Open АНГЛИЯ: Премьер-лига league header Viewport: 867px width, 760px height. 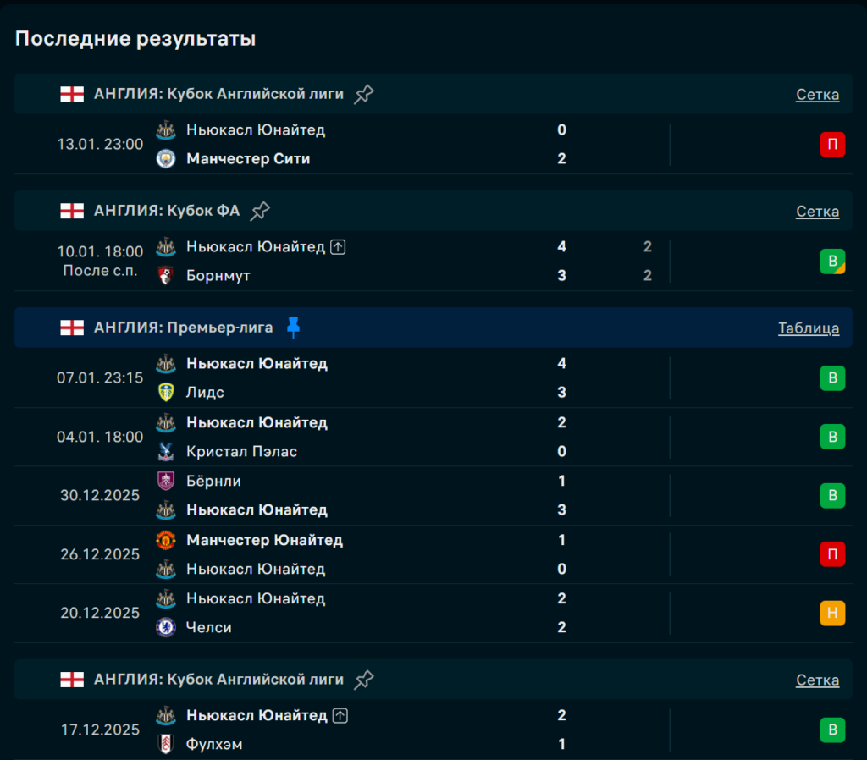pos(183,328)
